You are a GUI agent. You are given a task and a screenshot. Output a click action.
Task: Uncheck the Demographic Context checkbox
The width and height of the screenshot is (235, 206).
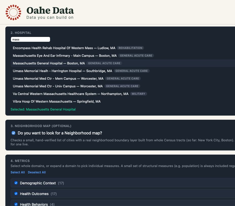[16, 183]
